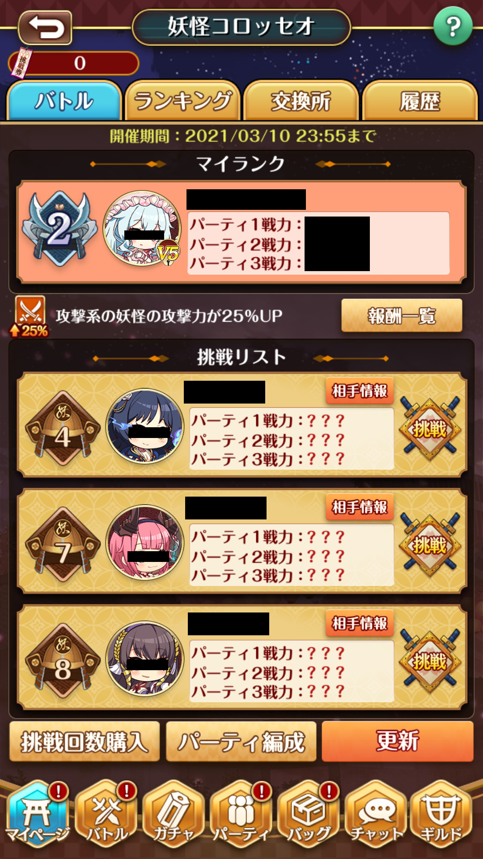Click 挑戦回数購入 button
The height and width of the screenshot is (859, 483).
pyautogui.click(x=85, y=741)
